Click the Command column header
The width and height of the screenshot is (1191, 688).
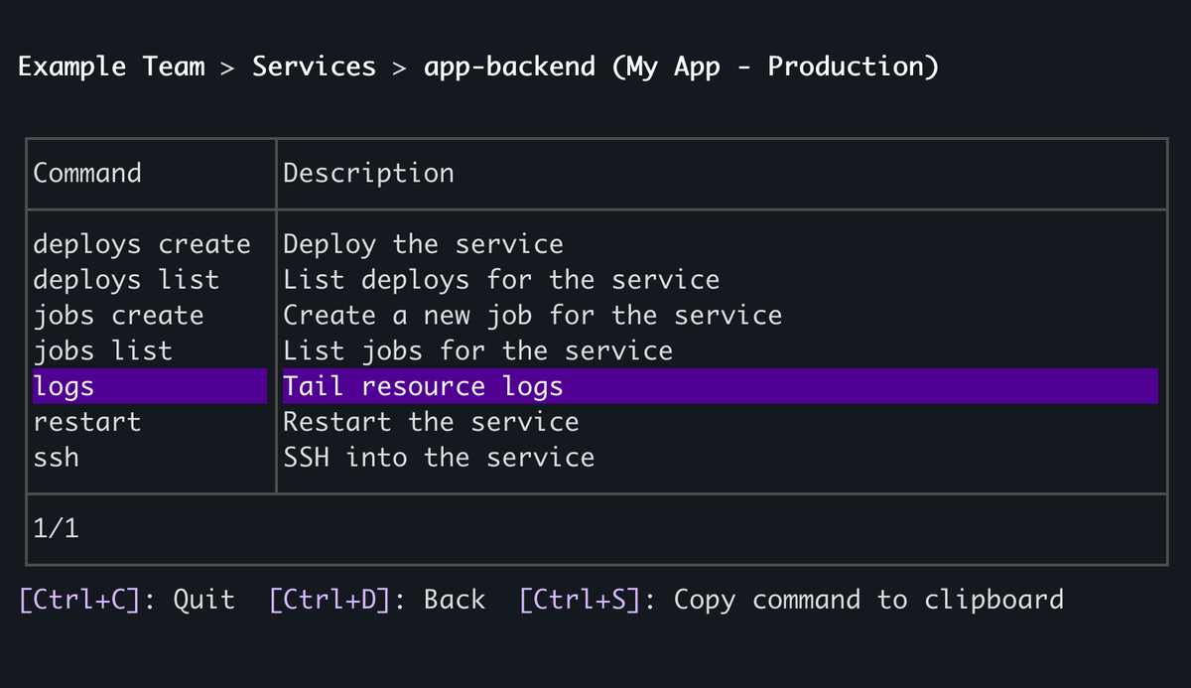(x=87, y=173)
